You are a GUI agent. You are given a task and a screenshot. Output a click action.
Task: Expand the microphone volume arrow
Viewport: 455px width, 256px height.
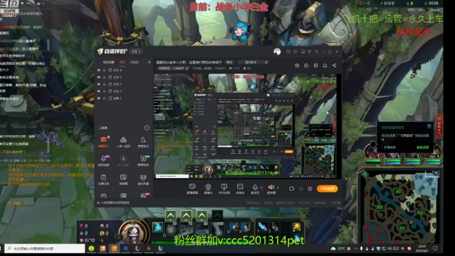262,188
